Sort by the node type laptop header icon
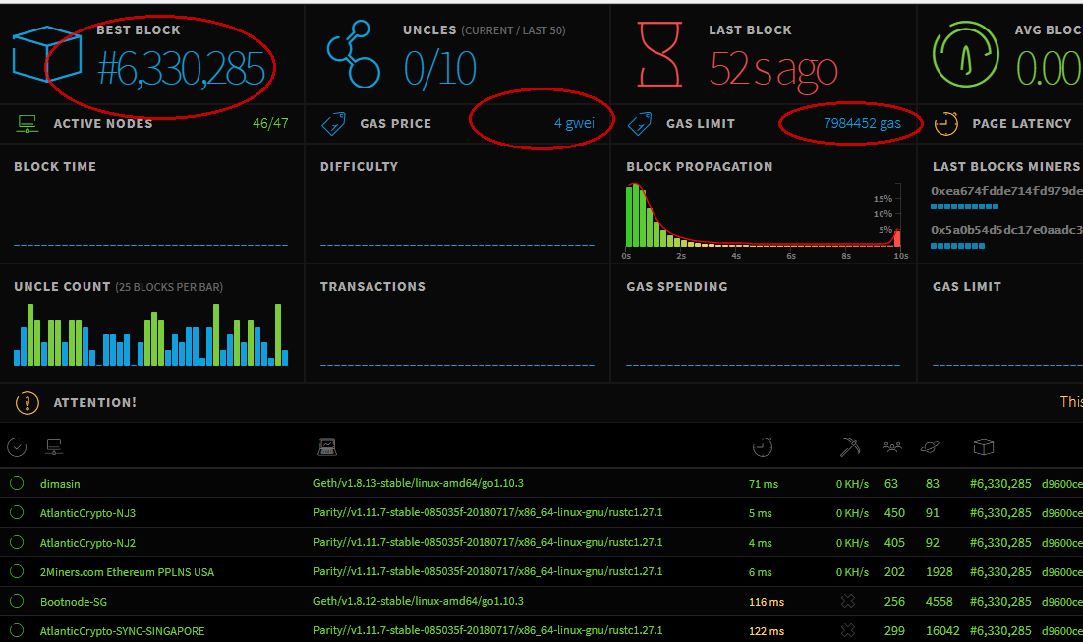1083x642 pixels. (x=327, y=447)
